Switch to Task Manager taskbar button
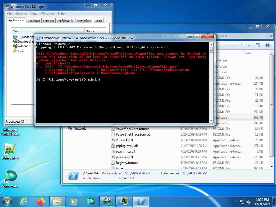This screenshot has width=276, height=207. click(124, 202)
